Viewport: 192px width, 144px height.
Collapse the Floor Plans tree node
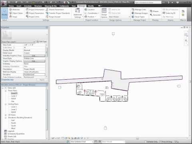point(6,91)
